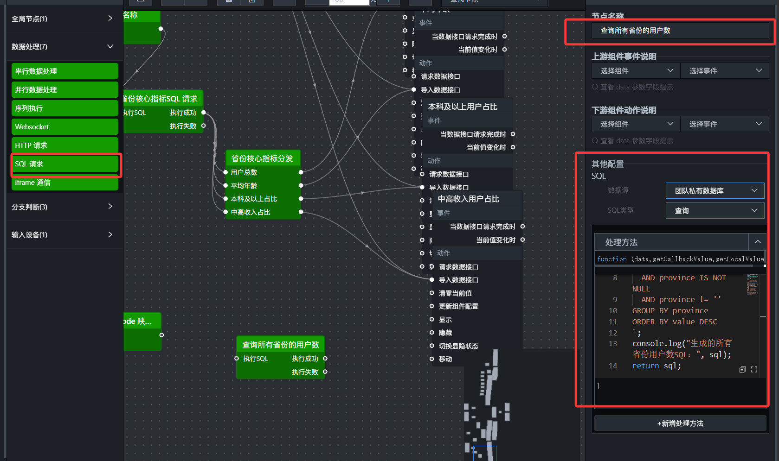This screenshot has width=779, height=461.
Task: Click code line 'GROUP BY province'
Action: 670,310
